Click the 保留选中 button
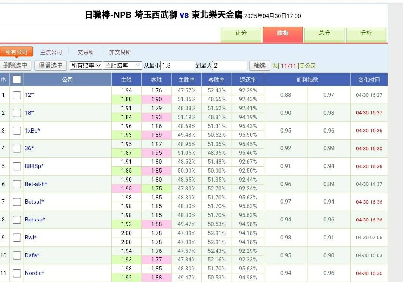 pos(51,65)
